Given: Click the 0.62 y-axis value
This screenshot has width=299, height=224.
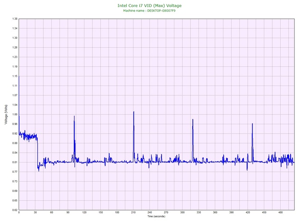Looking at the screenshot, I should [15, 210].
